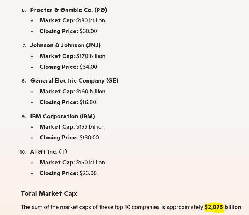Click the Closing Price $64.00 line
249x215 pixels.
coord(68,67)
